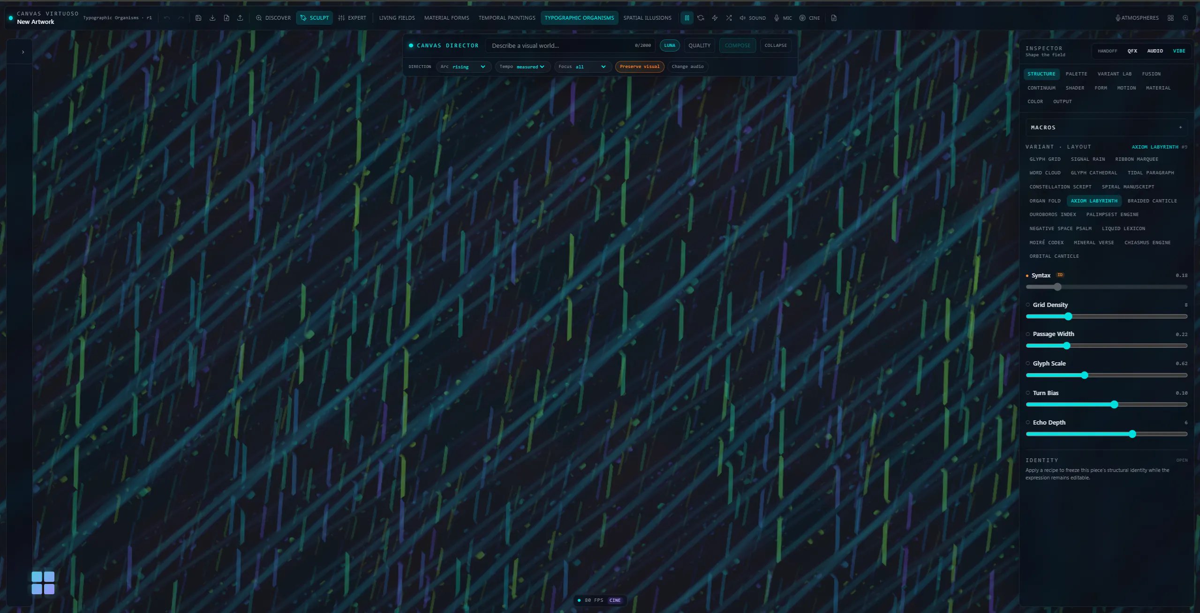This screenshot has height=613, width=1200.
Task: Click the redo arrow icon
Action: click(181, 18)
